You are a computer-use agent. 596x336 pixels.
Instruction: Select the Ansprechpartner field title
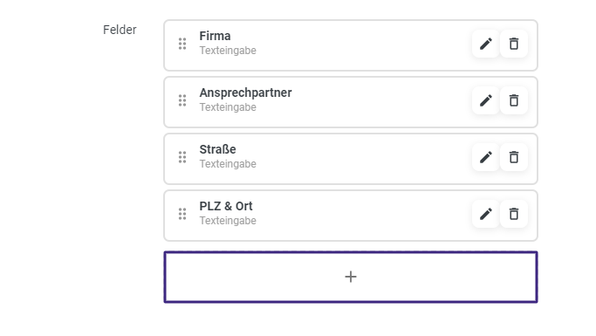click(245, 93)
